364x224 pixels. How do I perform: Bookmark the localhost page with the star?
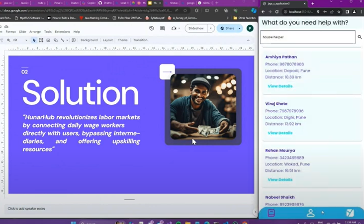pos(339,11)
